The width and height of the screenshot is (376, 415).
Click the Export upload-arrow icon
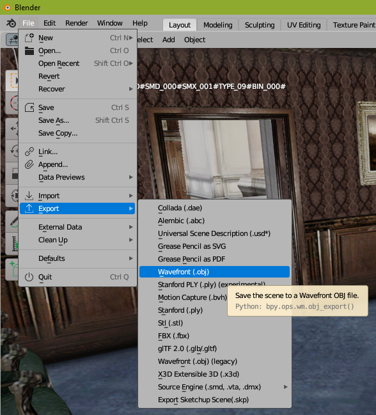pyautogui.click(x=29, y=208)
